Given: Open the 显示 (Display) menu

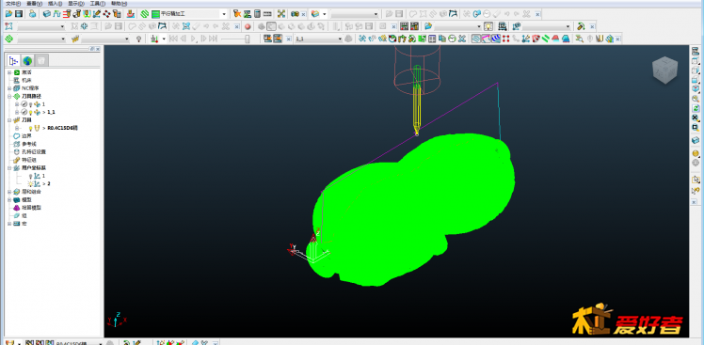Looking at the screenshot, I should tap(76, 3).
